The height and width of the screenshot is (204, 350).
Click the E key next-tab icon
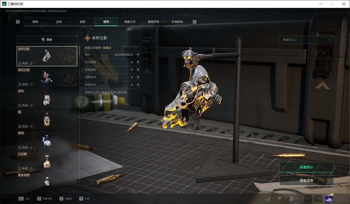(x=194, y=22)
